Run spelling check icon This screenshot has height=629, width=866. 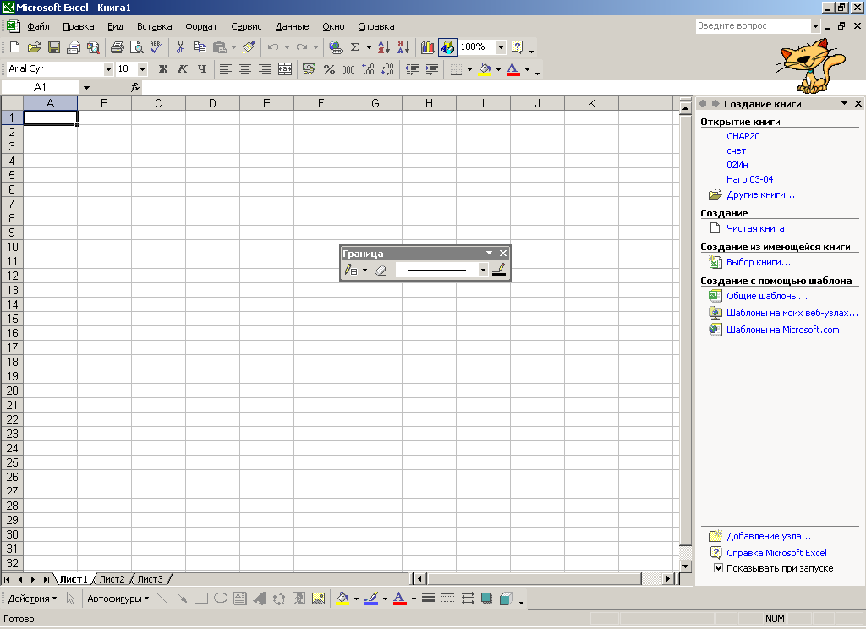coord(156,47)
